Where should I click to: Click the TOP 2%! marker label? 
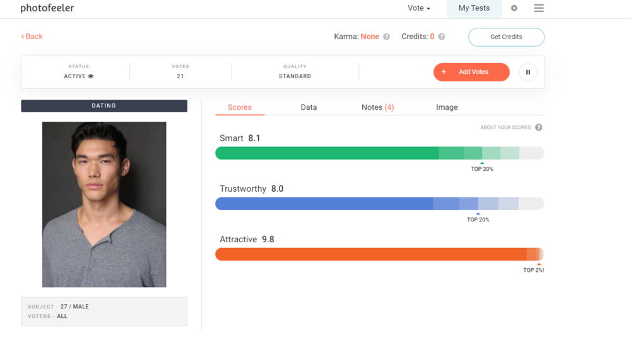point(533,270)
